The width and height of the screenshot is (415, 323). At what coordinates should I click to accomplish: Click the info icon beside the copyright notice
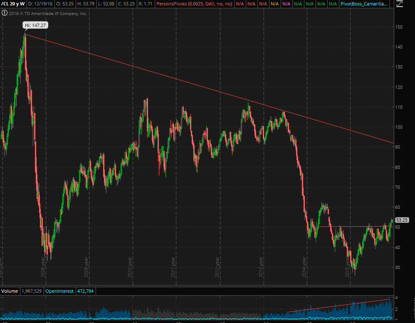click(4, 13)
